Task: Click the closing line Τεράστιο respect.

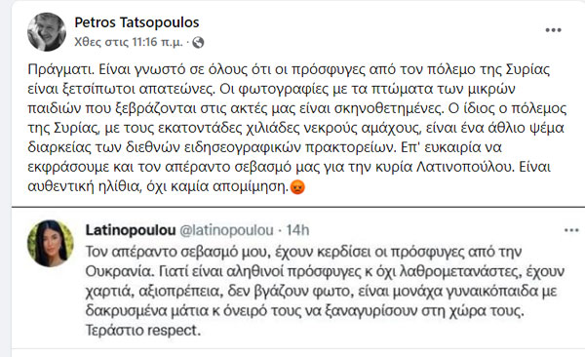Action: [143, 331]
